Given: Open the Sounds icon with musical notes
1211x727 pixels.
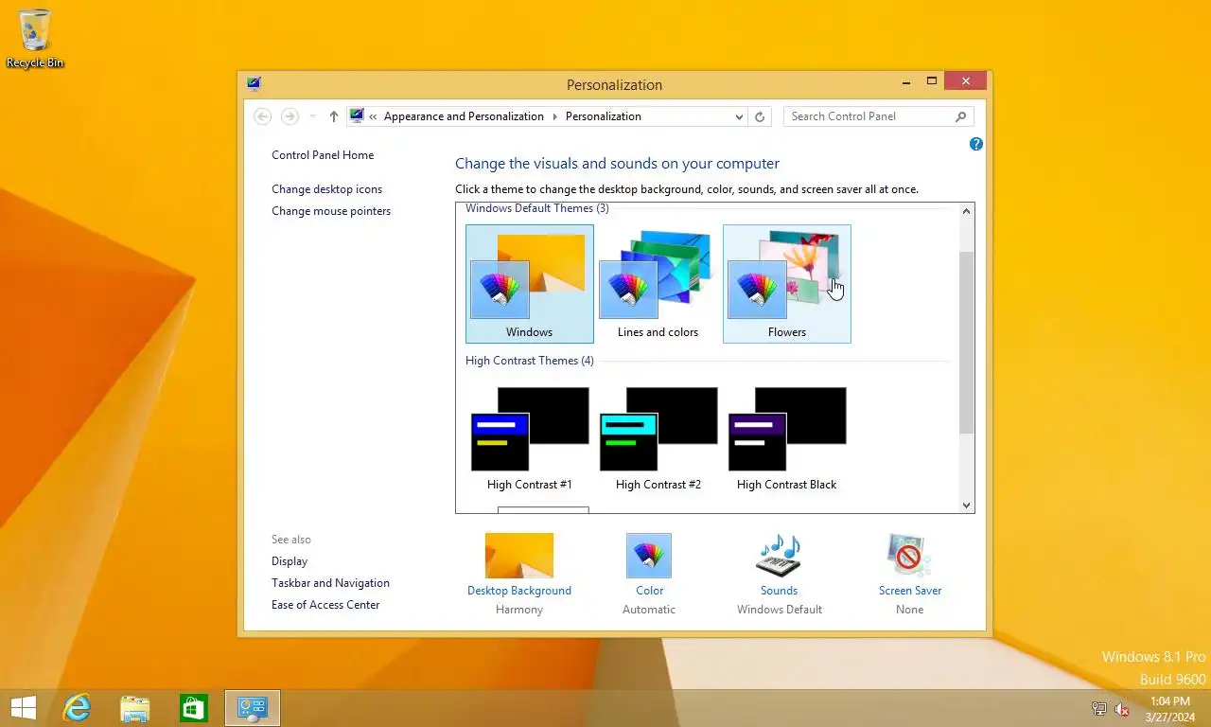Looking at the screenshot, I should pos(779,556).
